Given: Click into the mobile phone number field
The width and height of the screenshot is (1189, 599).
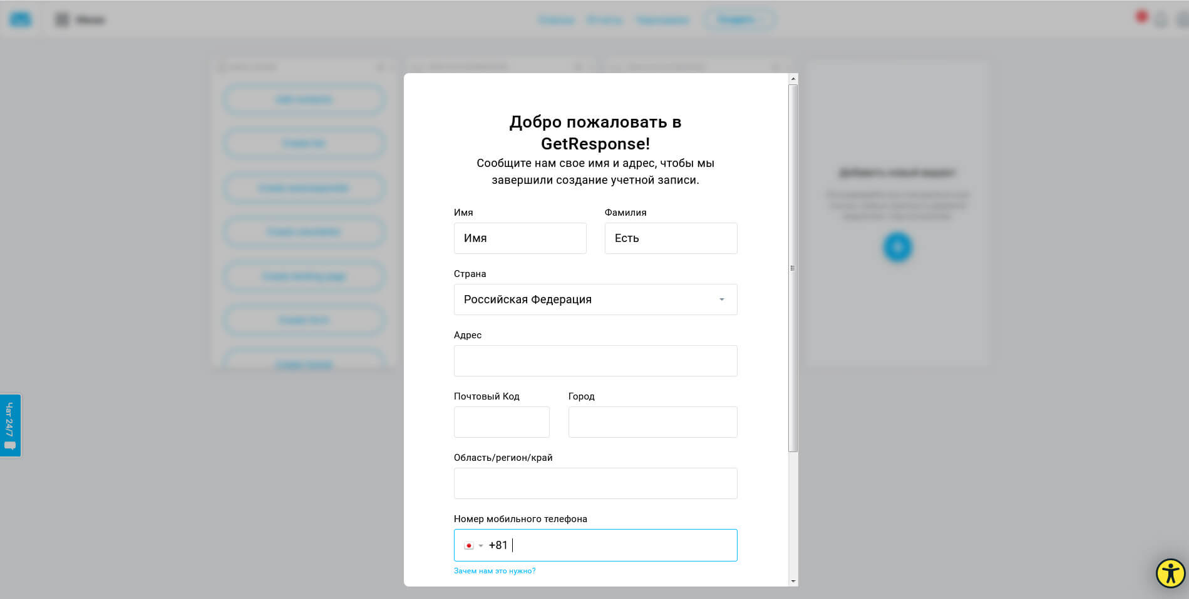Looking at the screenshot, I should click(x=620, y=545).
